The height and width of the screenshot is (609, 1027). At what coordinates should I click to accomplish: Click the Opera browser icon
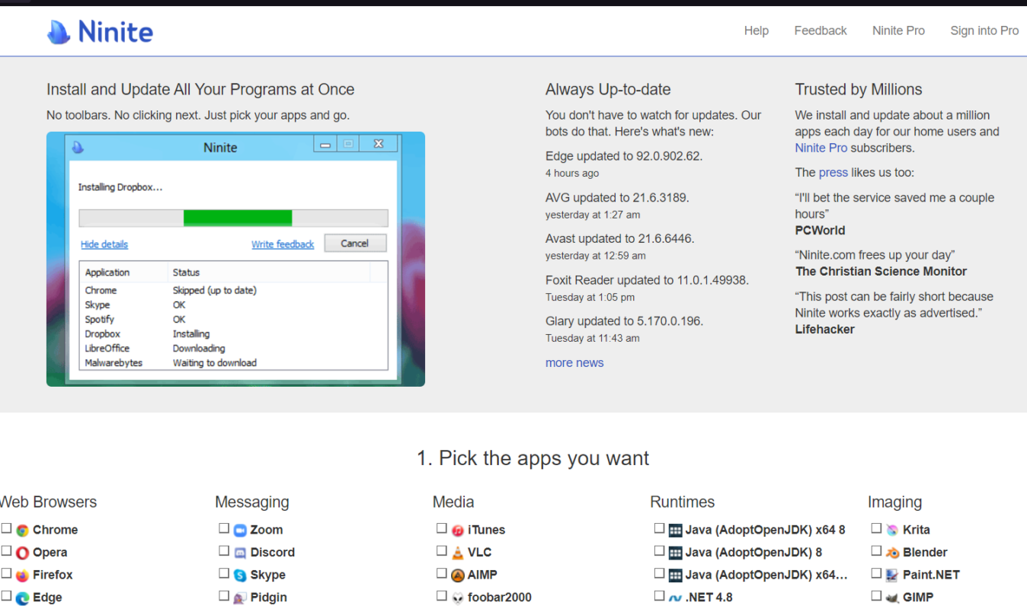tap(22, 553)
